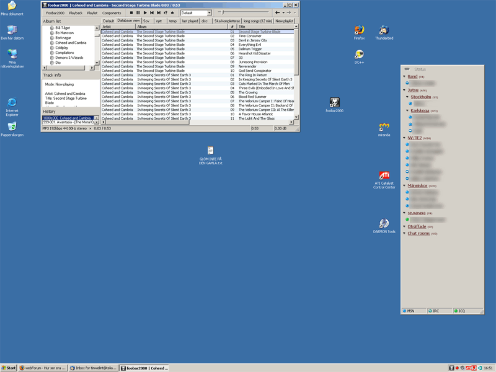
Task: Select Mina dokument desktop icon
Action: [12, 9]
